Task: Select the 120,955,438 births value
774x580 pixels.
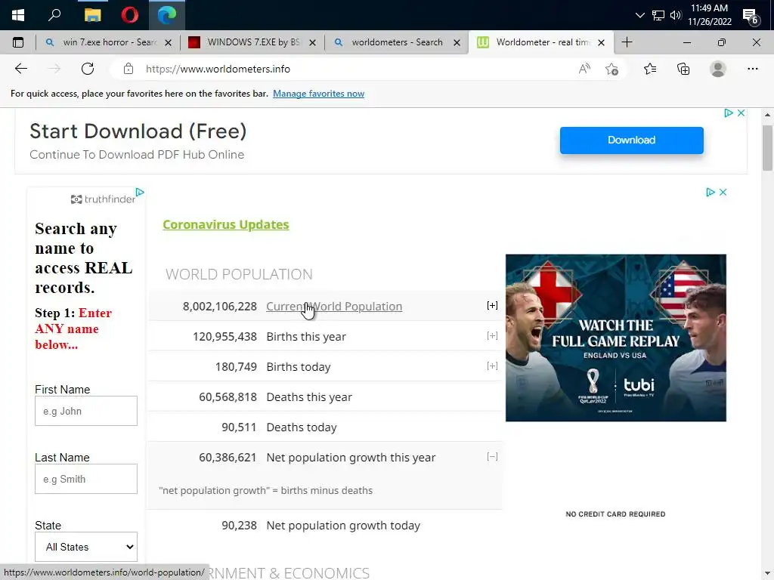Action: pyautogui.click(x=224, y=336)
